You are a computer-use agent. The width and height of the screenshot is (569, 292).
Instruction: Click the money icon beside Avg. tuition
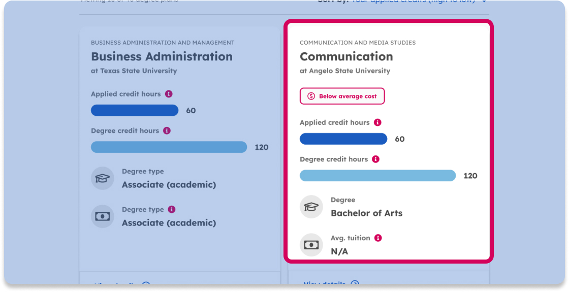pyautogui.click(x=311, y=245)
